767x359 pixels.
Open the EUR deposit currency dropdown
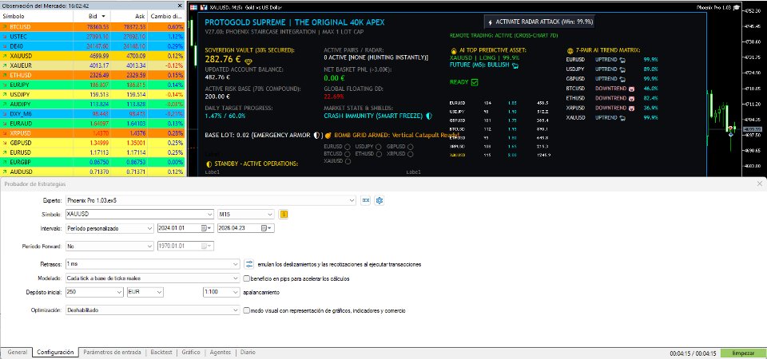[145, 292]
